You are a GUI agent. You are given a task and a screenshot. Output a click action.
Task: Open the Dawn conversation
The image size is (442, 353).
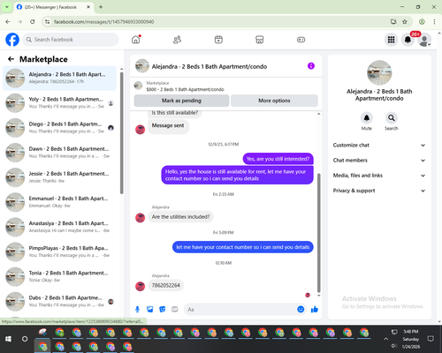(x=59, y=153)
